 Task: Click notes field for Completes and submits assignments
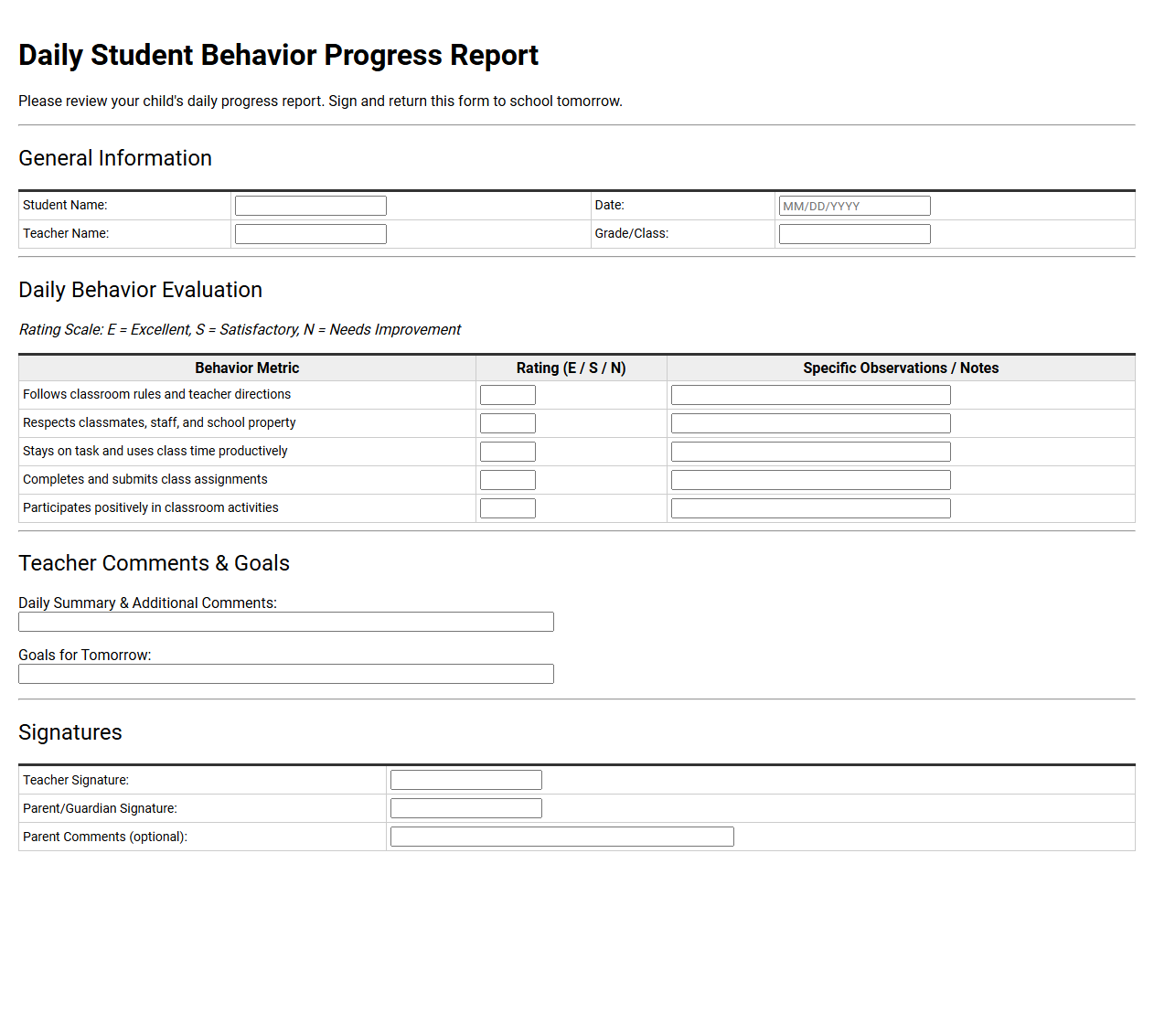(x=811, y=480)
